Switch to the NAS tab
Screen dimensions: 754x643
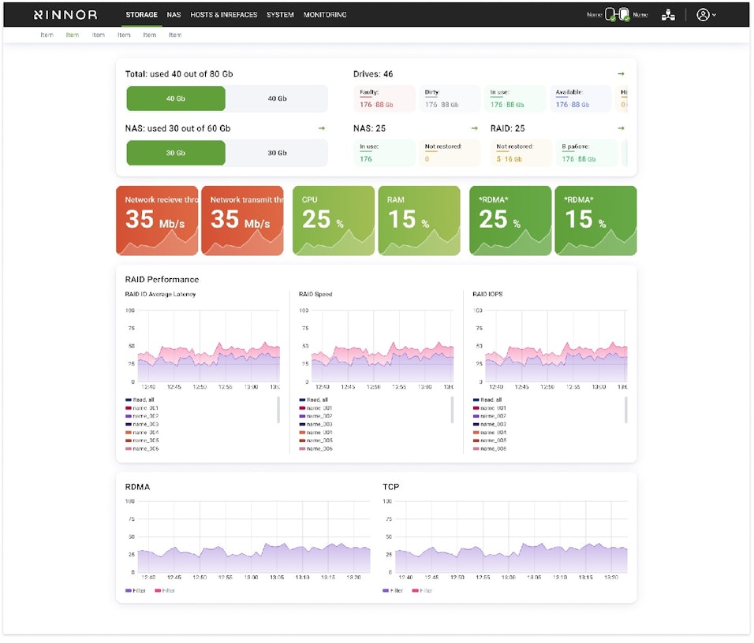[174, 15]
